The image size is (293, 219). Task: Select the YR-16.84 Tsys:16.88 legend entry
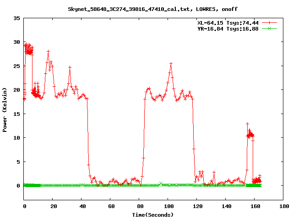point(228,29)
